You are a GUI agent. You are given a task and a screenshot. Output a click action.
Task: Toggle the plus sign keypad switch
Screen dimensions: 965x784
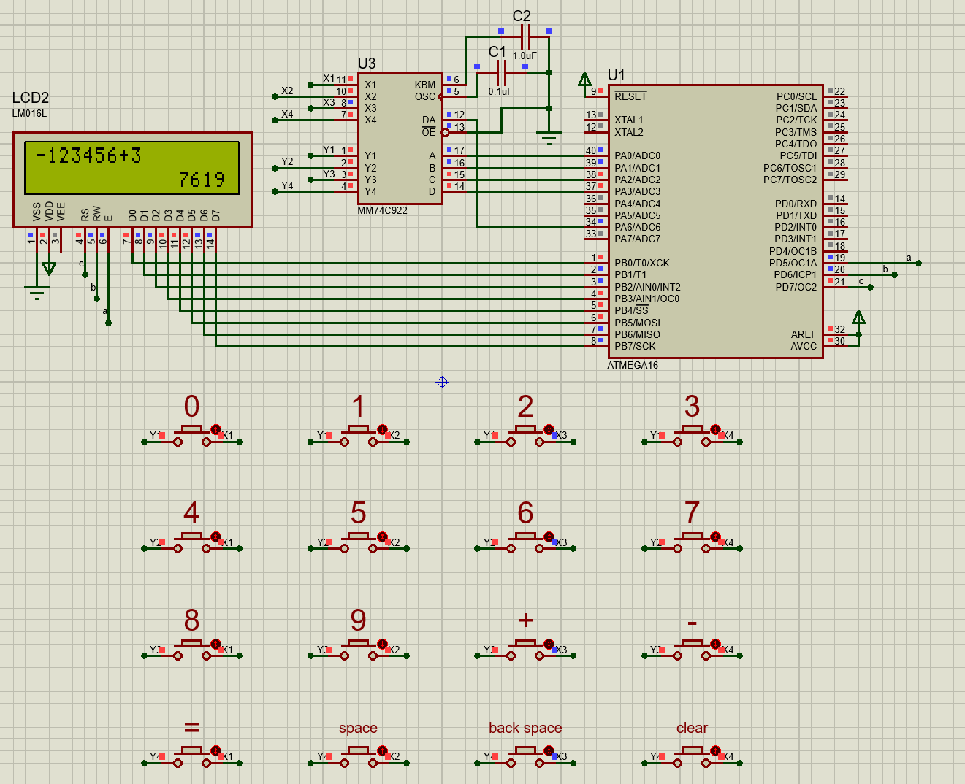[x=525, y=642]
